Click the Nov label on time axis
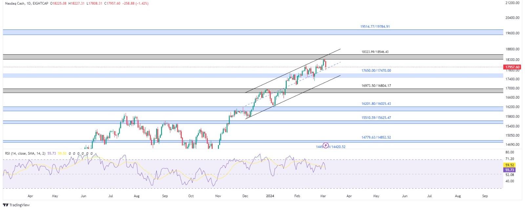 (218, 196)
